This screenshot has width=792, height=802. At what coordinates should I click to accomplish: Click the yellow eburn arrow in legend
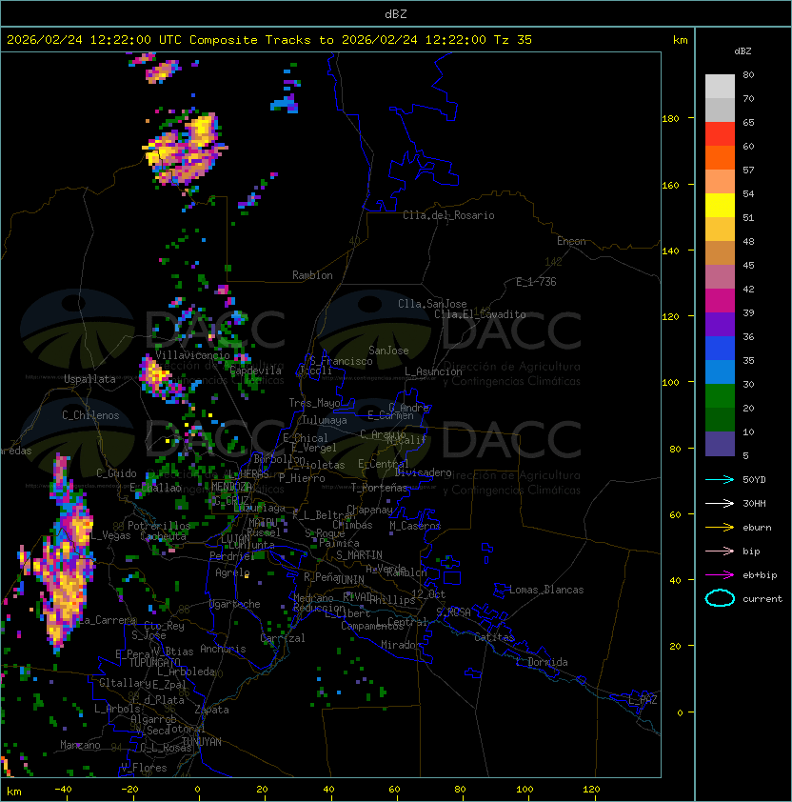[720, 528]
